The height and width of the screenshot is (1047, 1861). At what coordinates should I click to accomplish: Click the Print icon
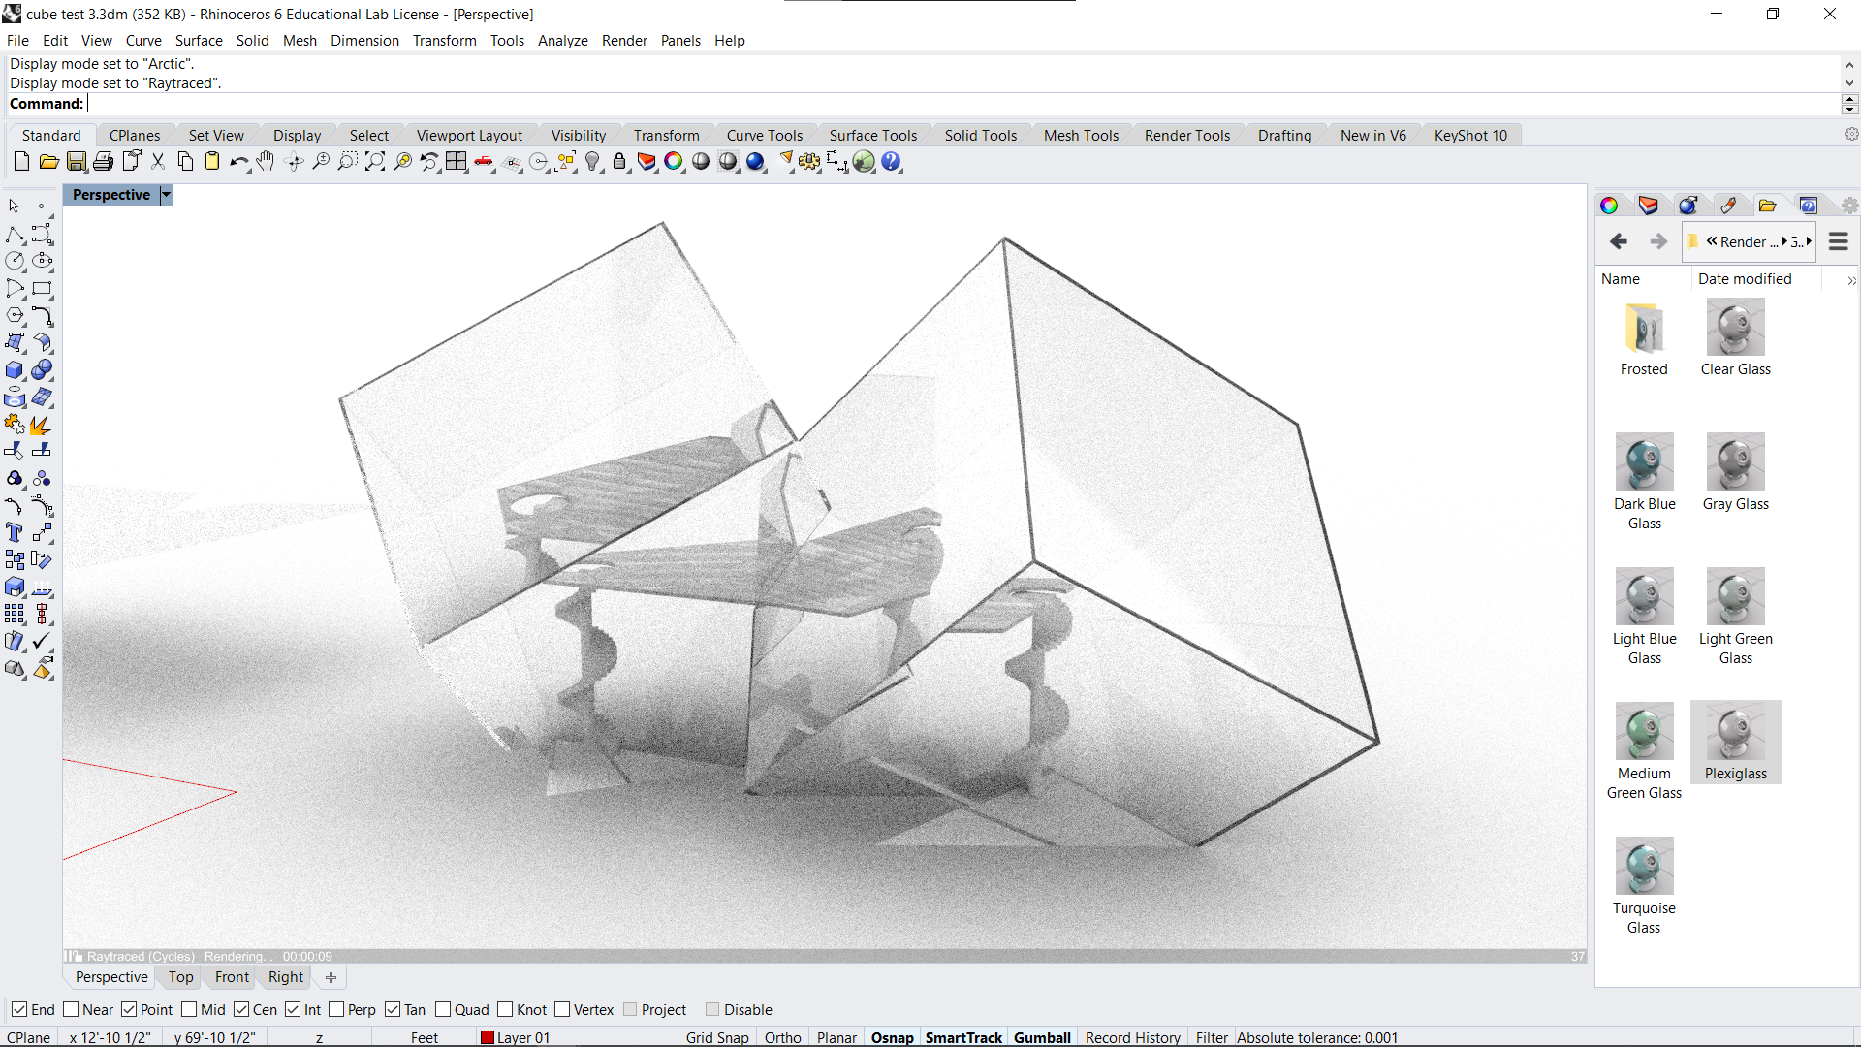tap(104, 162)
